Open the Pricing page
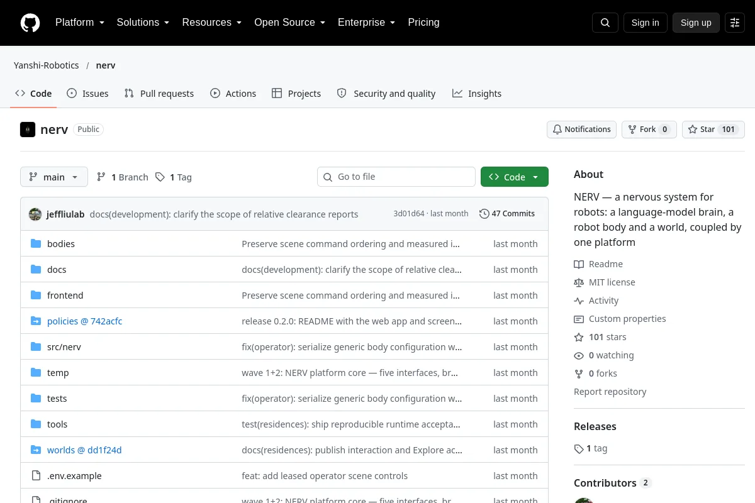 tap(423, 23)
